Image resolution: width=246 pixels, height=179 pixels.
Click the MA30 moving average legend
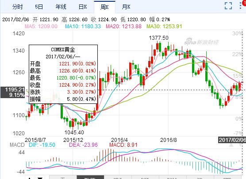164,27
